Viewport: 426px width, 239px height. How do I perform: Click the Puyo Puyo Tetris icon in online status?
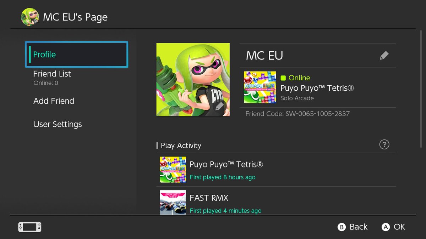click(260, 87)
